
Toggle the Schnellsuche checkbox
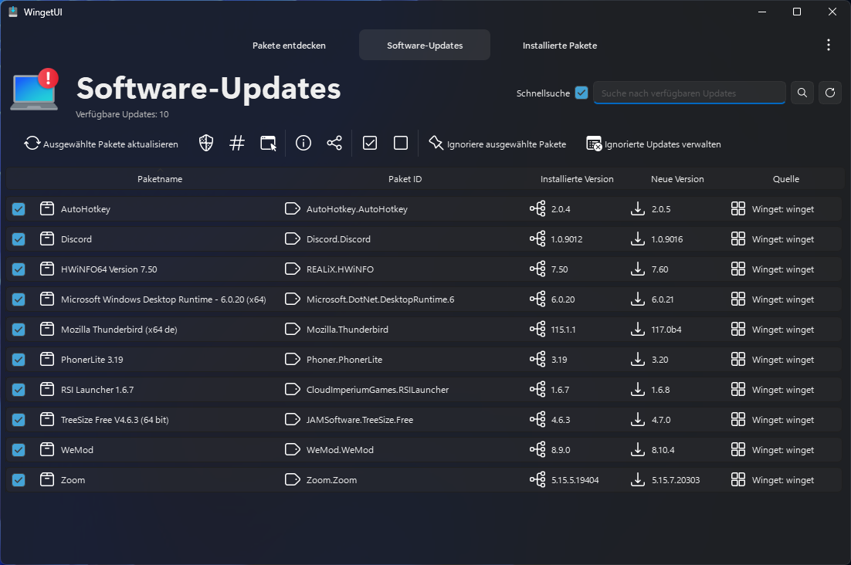[x=581, y=93]
